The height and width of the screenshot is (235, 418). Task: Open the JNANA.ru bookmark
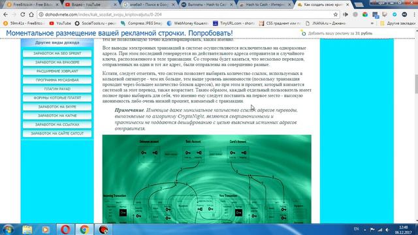click(x=325, y=23)
